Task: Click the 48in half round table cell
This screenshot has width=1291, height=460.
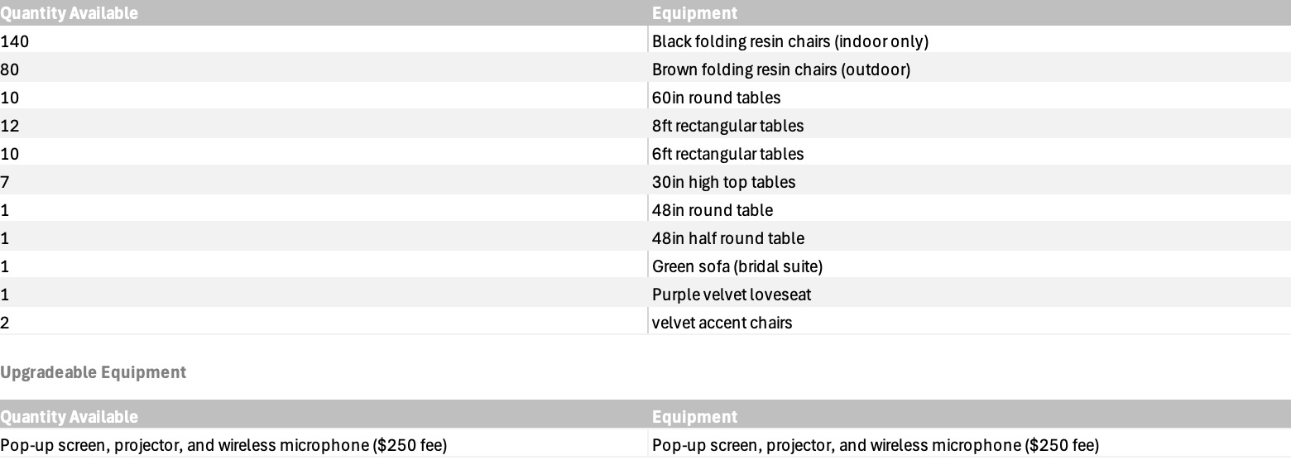Action: (727, 238)
